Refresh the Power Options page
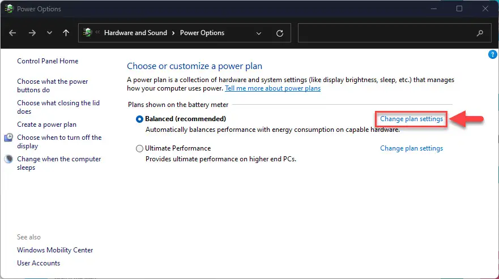 280,33
